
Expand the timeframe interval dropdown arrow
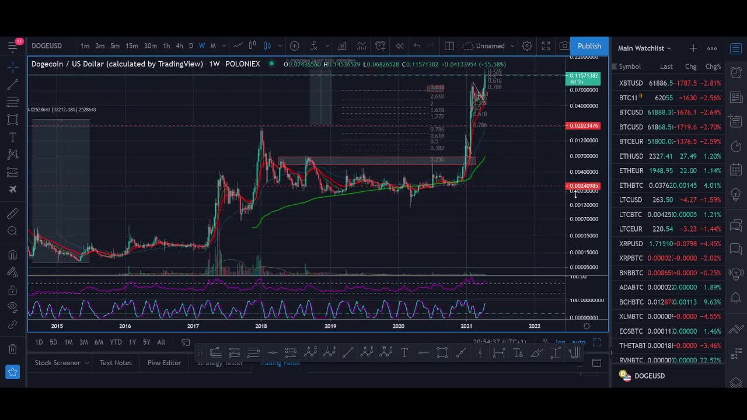(x=224, y=46)
